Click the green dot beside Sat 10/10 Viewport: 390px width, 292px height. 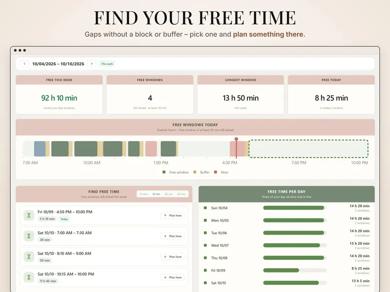[x=205, y=283]
